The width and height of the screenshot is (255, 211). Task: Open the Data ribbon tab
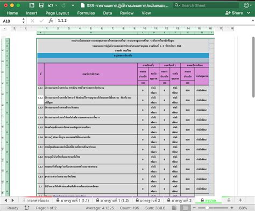pyautogui.click(x=108, y=13)
